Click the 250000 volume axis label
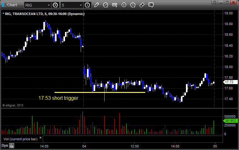 click(230, 125)
